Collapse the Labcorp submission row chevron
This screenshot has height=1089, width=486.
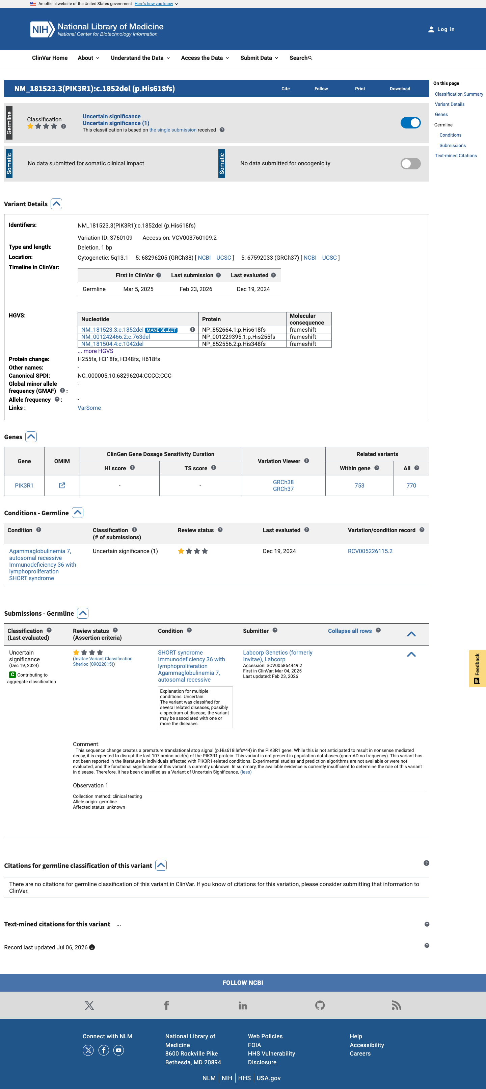[x=411, y=655]
